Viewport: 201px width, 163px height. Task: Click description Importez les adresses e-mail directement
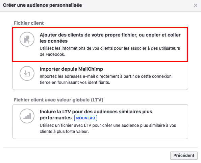tap(106, 79)
